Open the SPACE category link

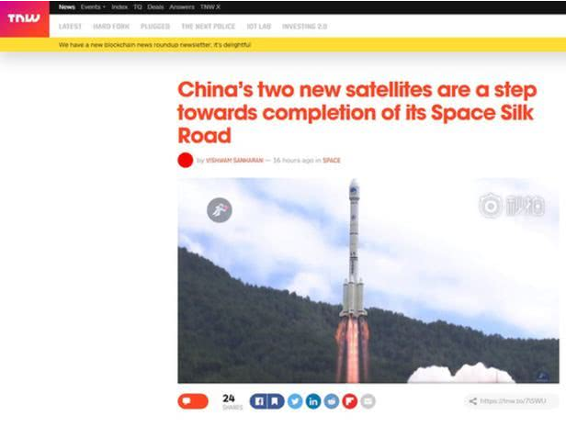(x=332, y=160)
